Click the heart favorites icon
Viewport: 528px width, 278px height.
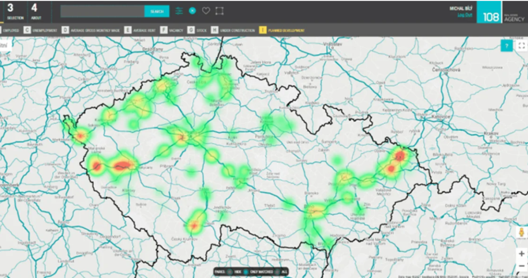(x=206, y=11)
